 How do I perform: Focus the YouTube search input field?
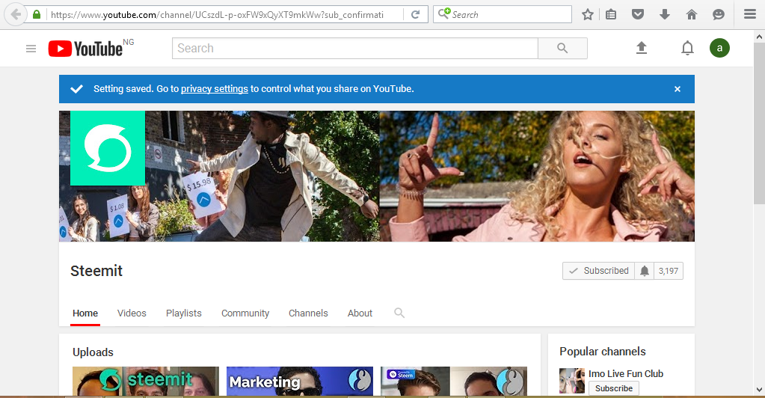[355, 49]
